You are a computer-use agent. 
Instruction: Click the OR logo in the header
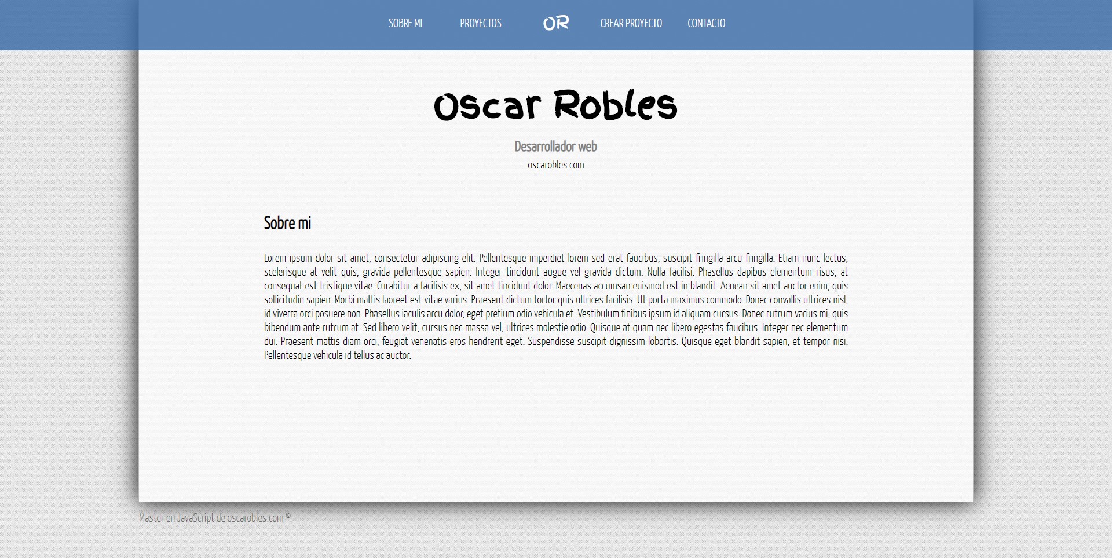pyautogui.click(x=555, y=23)
